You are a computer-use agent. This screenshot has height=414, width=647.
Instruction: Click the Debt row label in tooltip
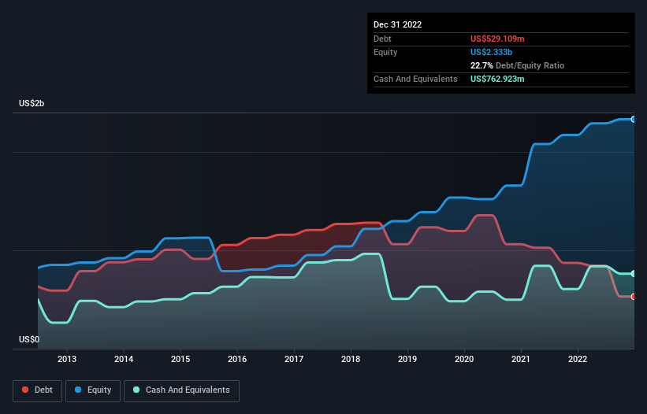click(x=382, y=39)
